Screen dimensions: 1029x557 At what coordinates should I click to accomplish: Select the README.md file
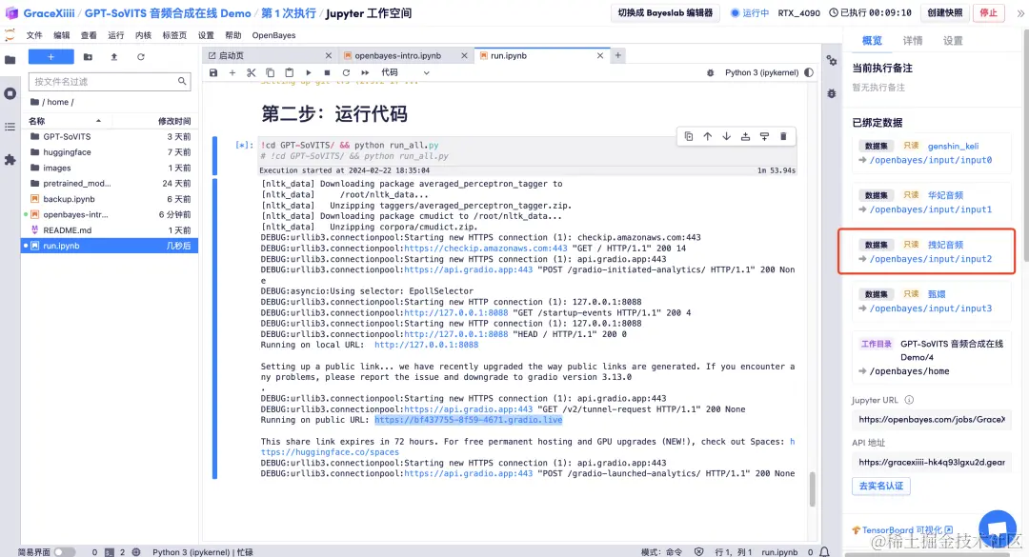coord(110,230)
